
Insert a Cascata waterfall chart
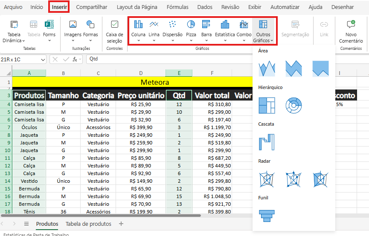(267, 142)
